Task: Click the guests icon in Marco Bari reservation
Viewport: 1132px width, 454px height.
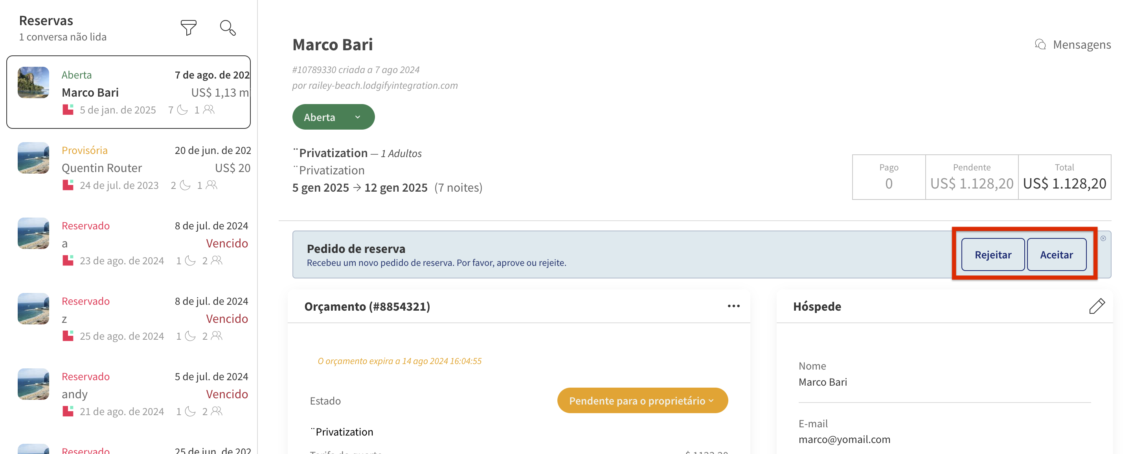Action: tap(209, 110)
